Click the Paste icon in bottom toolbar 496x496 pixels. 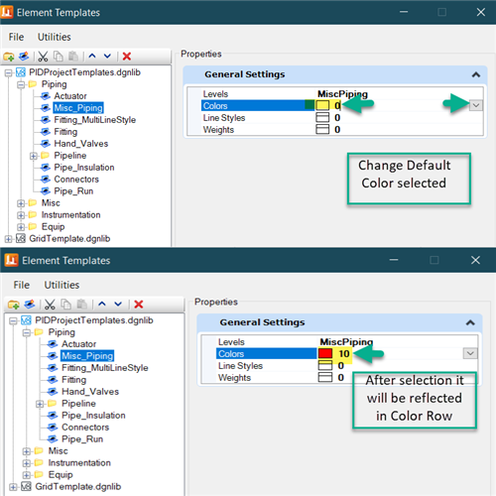81,305
